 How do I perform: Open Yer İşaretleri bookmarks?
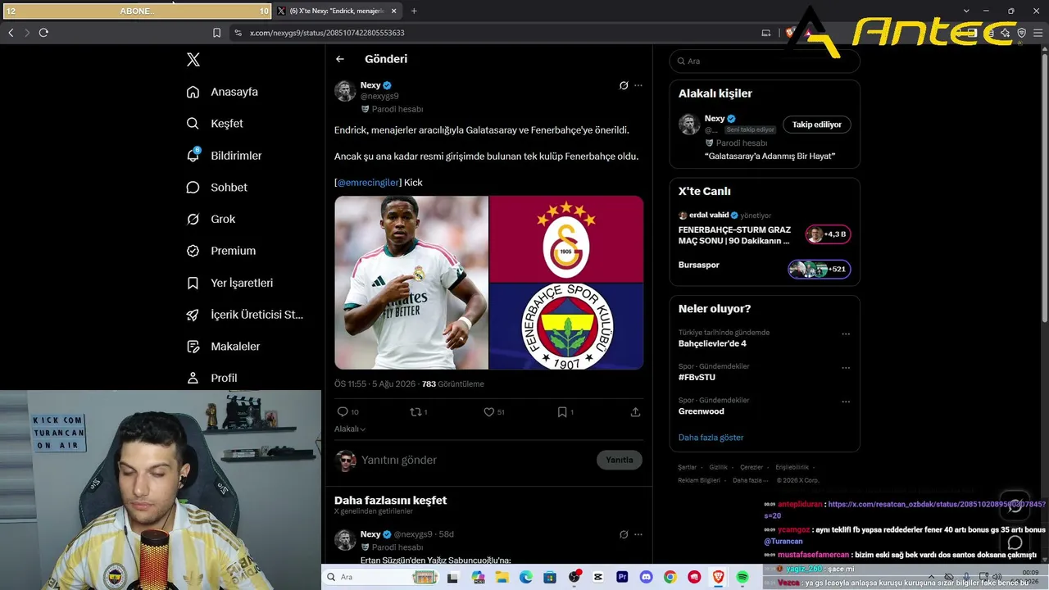pyautogui.click(x=229, y=283)
